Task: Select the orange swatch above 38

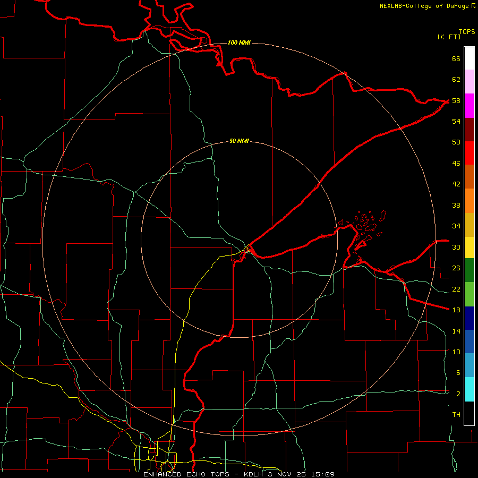Action: [x=469, y=201]
